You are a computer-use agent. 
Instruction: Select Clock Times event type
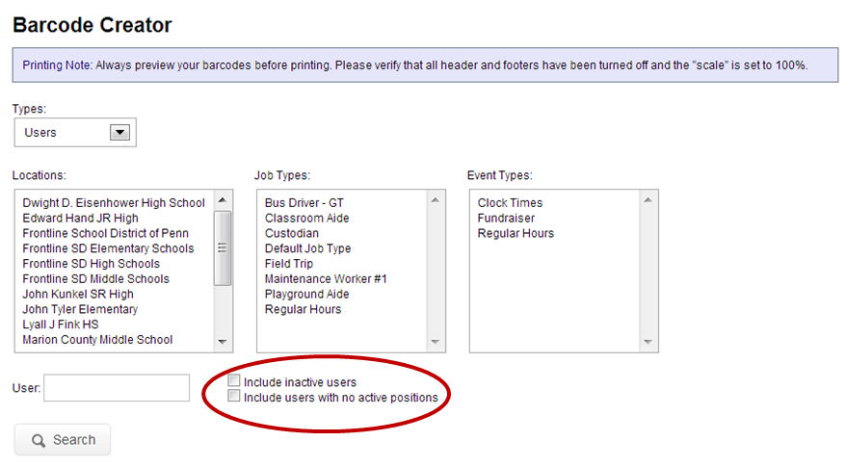pos(510,203)
